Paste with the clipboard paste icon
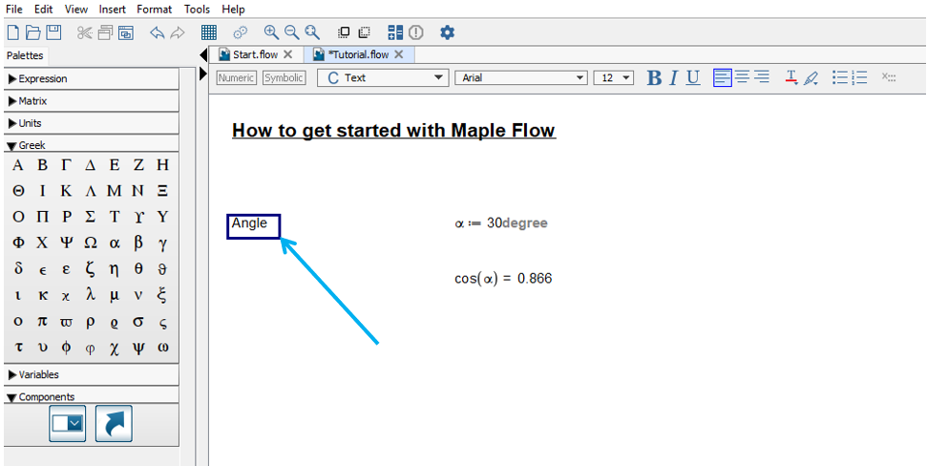Image resolution: width=927 pixels, height=466 pixels. point(126,32)
